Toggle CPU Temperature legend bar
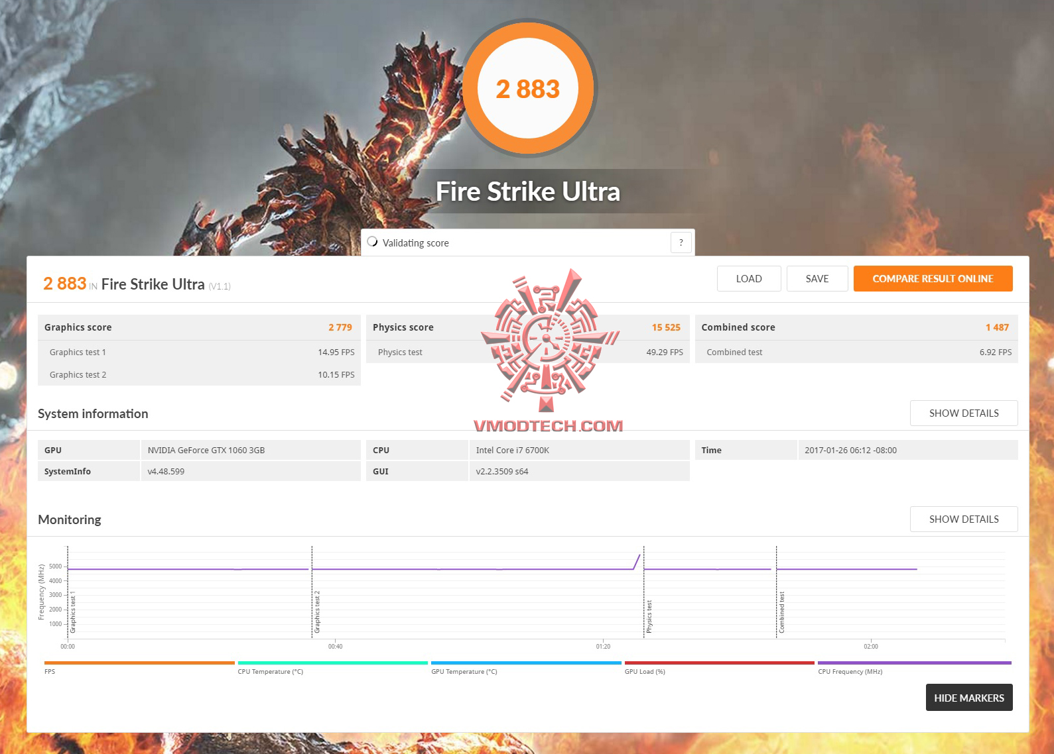 click(333, 663)
